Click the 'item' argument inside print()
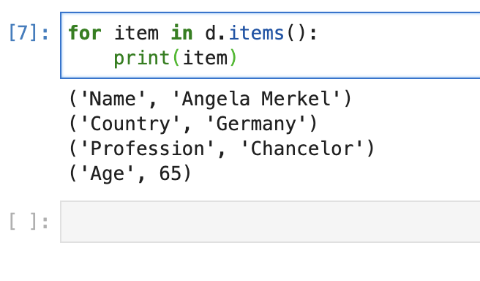 point(205,58)
